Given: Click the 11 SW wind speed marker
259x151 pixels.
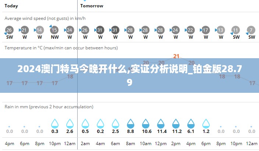Looking at the screenshot, I should coord(236,30).
